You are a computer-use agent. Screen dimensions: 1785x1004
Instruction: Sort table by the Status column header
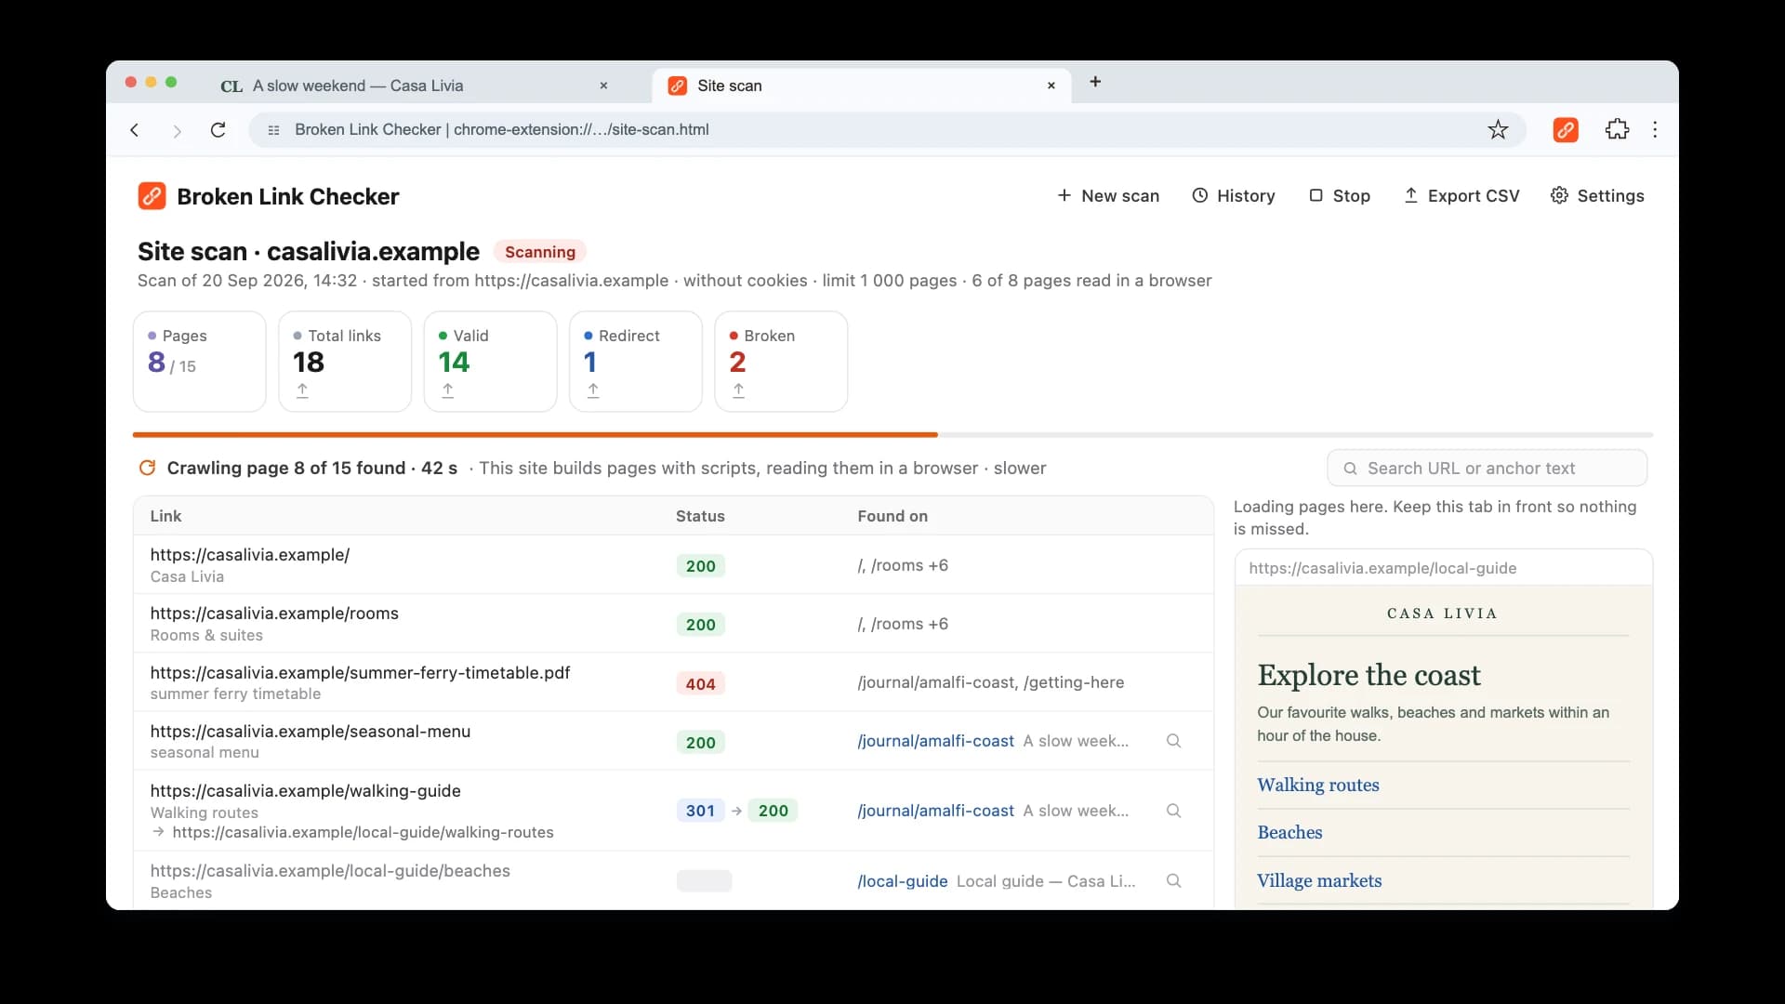700,516
